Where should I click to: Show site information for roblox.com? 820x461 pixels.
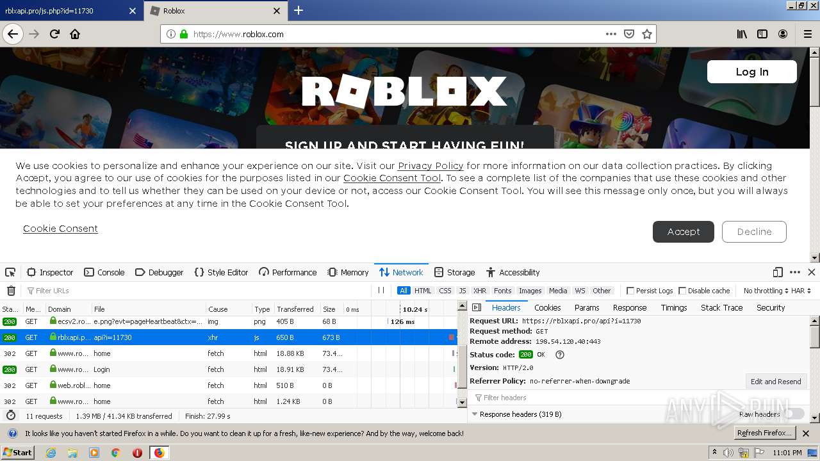(x=171, y=34)
